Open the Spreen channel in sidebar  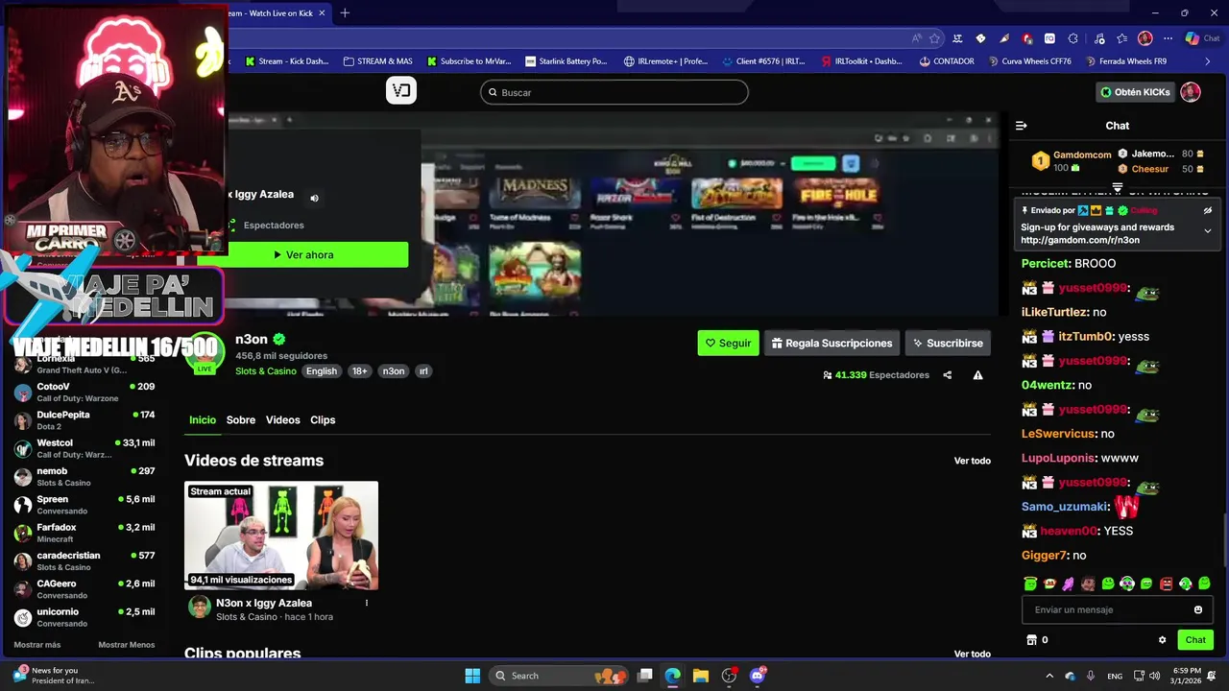coord(84,505)
